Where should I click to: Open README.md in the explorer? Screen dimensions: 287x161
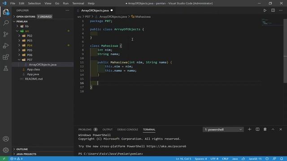[34, 79]
